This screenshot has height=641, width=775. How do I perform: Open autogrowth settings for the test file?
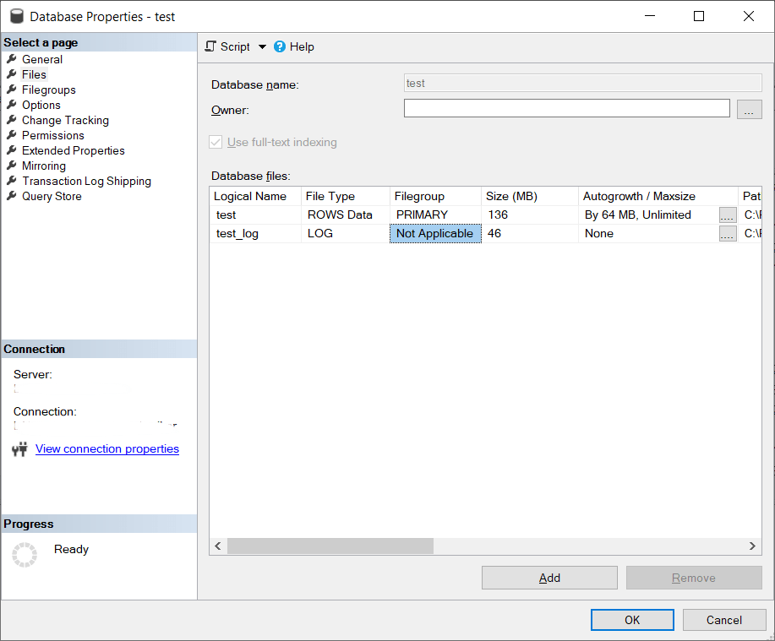pyautogui.click(x=727, y=215)
